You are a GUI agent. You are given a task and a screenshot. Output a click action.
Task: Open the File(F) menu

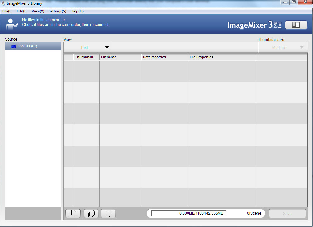[7, 11]
